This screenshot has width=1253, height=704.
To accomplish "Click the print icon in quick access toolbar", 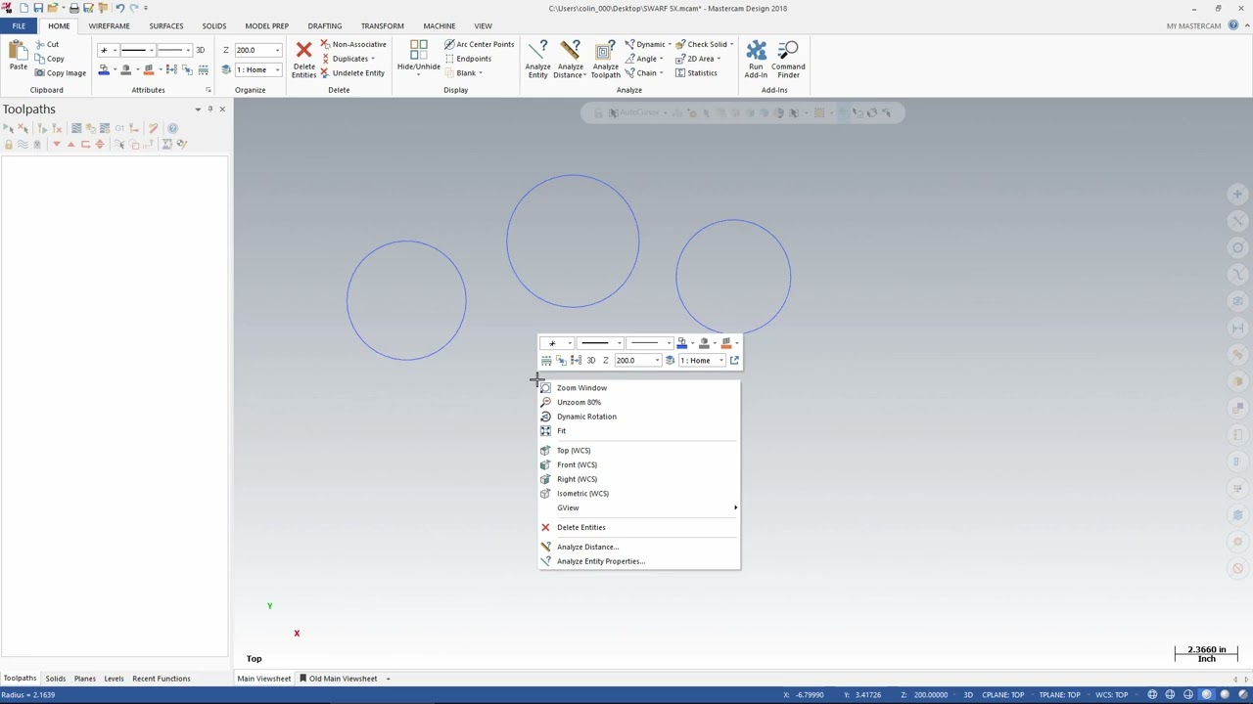I will point(73,8).
